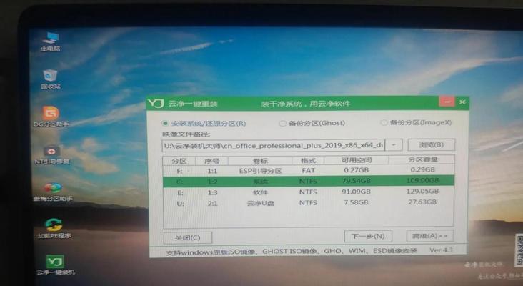Click the 2:1 sequence number cell

point(212,203)
